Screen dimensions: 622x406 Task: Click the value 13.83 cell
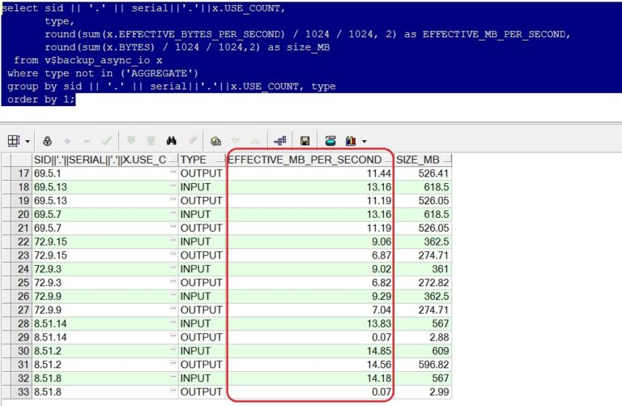pyautogui.click(x=310, y=323)
